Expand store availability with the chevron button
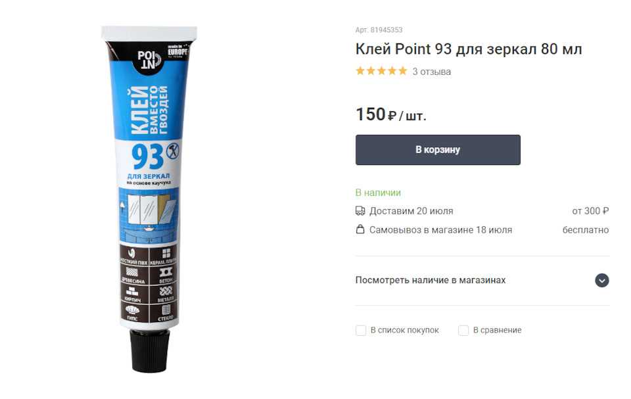The image size is (631, 399). click(x=602, y=280)
